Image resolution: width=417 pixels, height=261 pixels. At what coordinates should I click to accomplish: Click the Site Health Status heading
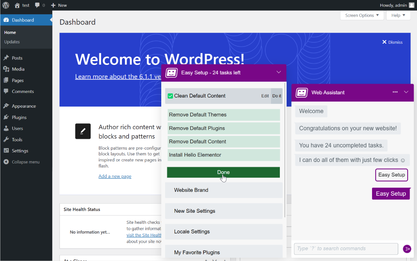pyautogui.click(x=82, y=209)
